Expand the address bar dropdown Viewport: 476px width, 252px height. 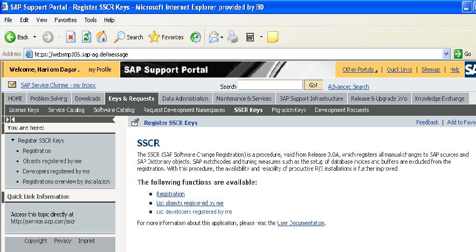(x=446, y=54)
